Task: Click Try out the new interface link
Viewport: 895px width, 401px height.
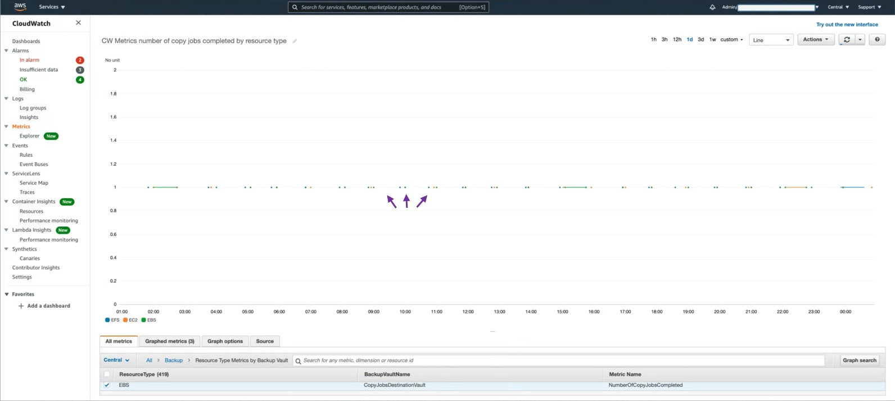Action: click(x=847, y=25)
